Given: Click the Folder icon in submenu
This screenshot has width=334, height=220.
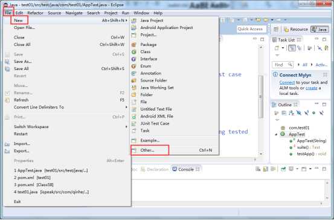Looking at the screenshot, I should click(x=133, y=95).
